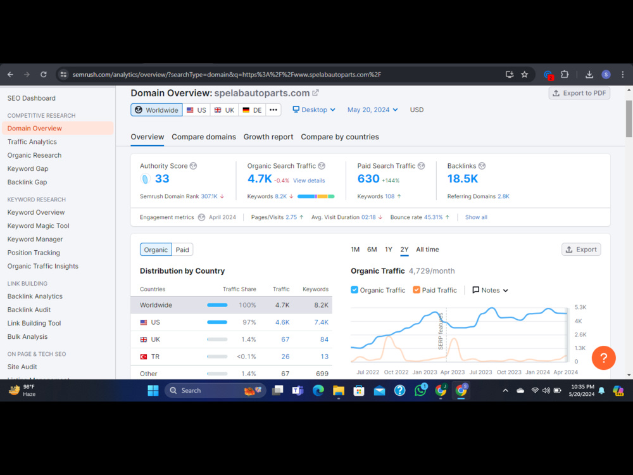Set chart range to 1M
Image resolution: width=633 pixels, height=475 pixels.
[355, 250]
